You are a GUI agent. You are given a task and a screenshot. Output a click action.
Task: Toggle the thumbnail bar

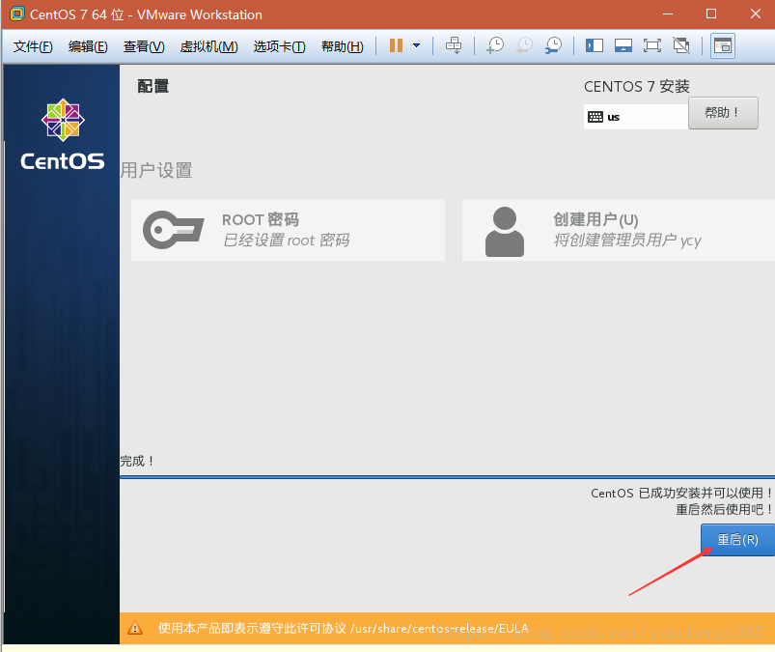pyautogui.click(x=623, y=46)
